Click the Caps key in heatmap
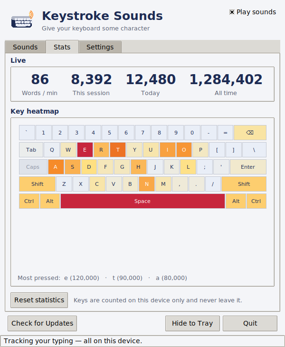285x347 pixels. (x=33, y=167)
